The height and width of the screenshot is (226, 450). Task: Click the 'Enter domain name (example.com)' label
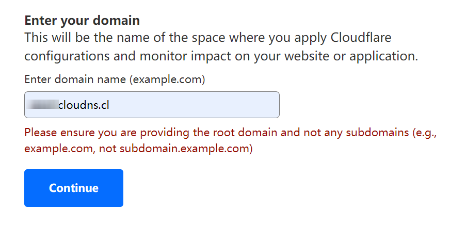coord(115,80)
